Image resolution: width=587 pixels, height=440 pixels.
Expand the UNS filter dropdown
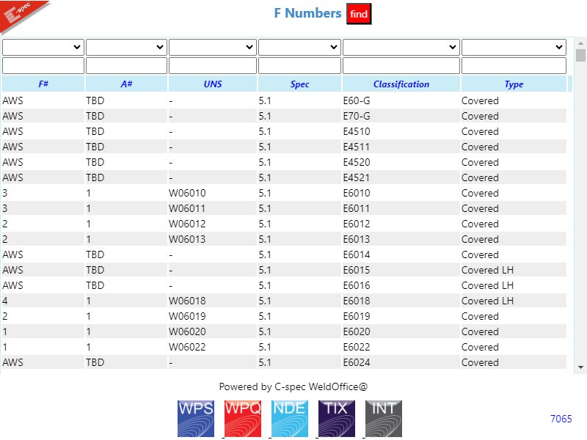click(213, 47)
